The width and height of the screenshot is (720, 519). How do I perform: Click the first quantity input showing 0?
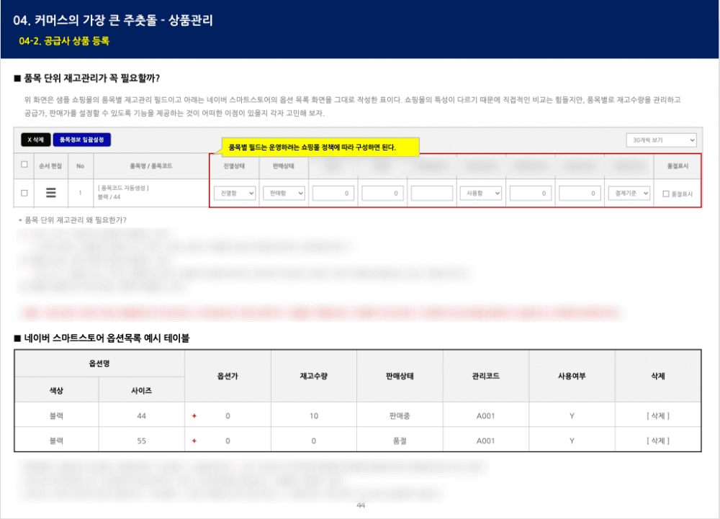click(x=332, y=193)
